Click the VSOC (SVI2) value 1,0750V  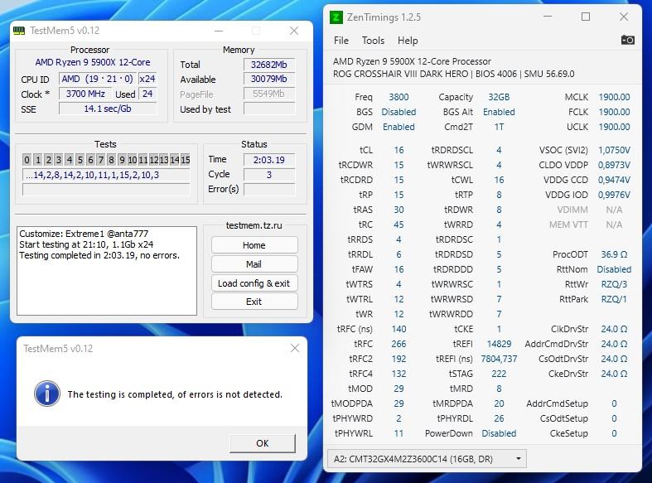(x=614, y=150)
